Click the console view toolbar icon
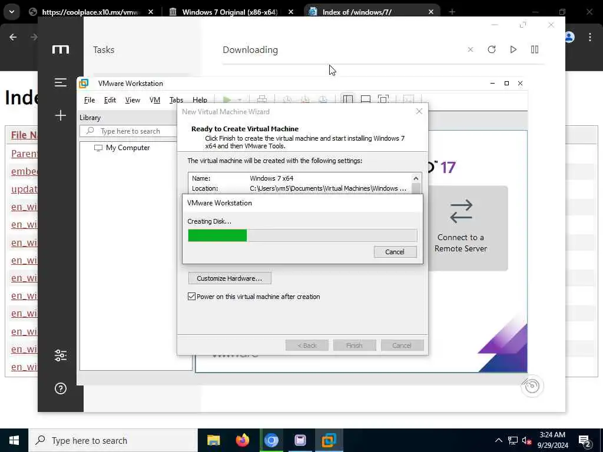The image size is (603, 452). (x=409, y=99)
